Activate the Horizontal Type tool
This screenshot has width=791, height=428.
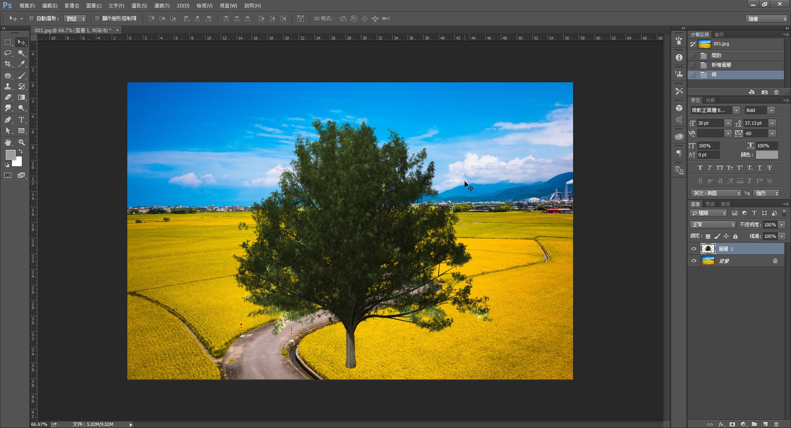(21, 120)
